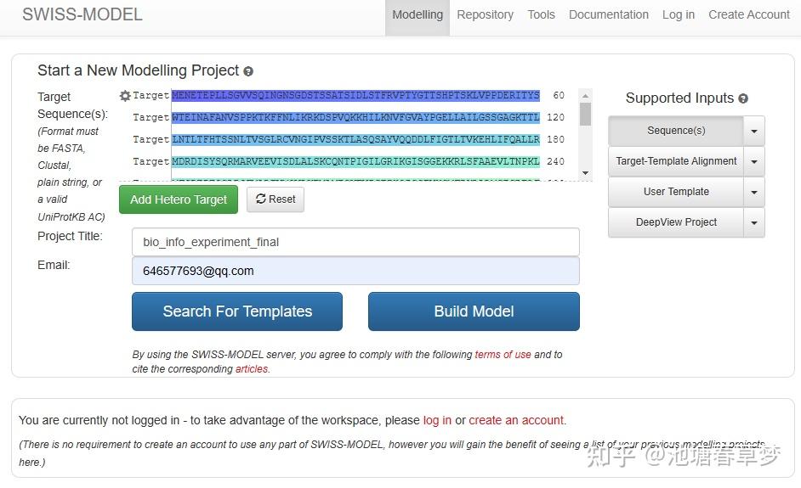The image size is (801, 488).
Task: Reset the target sequence input
Action: tap(276, 199)
